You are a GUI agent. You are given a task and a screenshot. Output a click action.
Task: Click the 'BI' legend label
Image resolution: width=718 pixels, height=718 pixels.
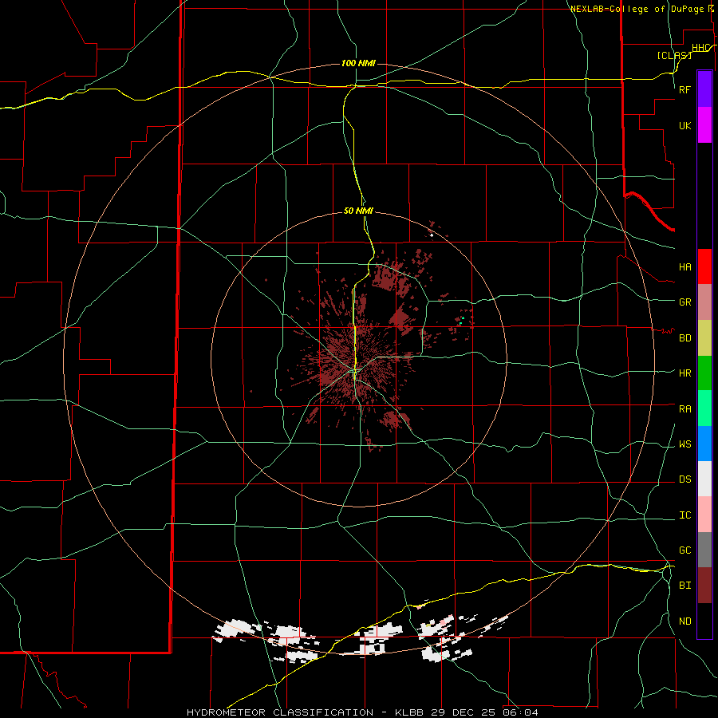point(685,586)
